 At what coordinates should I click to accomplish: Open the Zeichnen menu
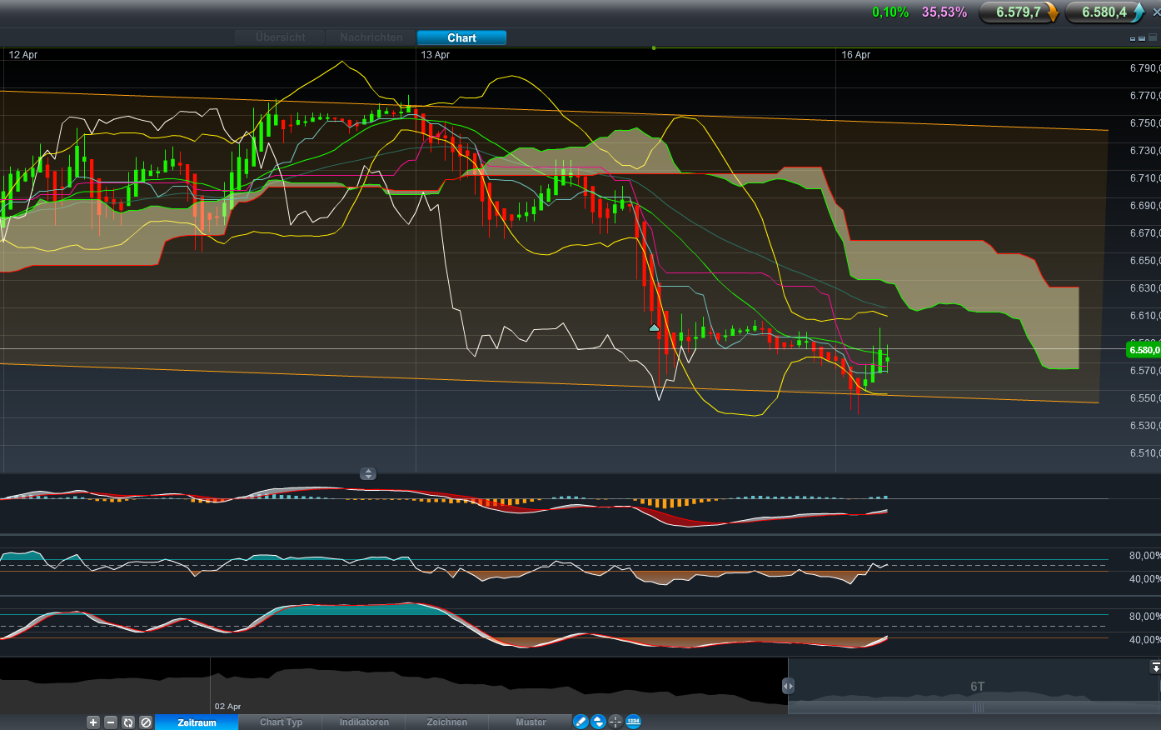pyautogui.click(x=447, y=722)
